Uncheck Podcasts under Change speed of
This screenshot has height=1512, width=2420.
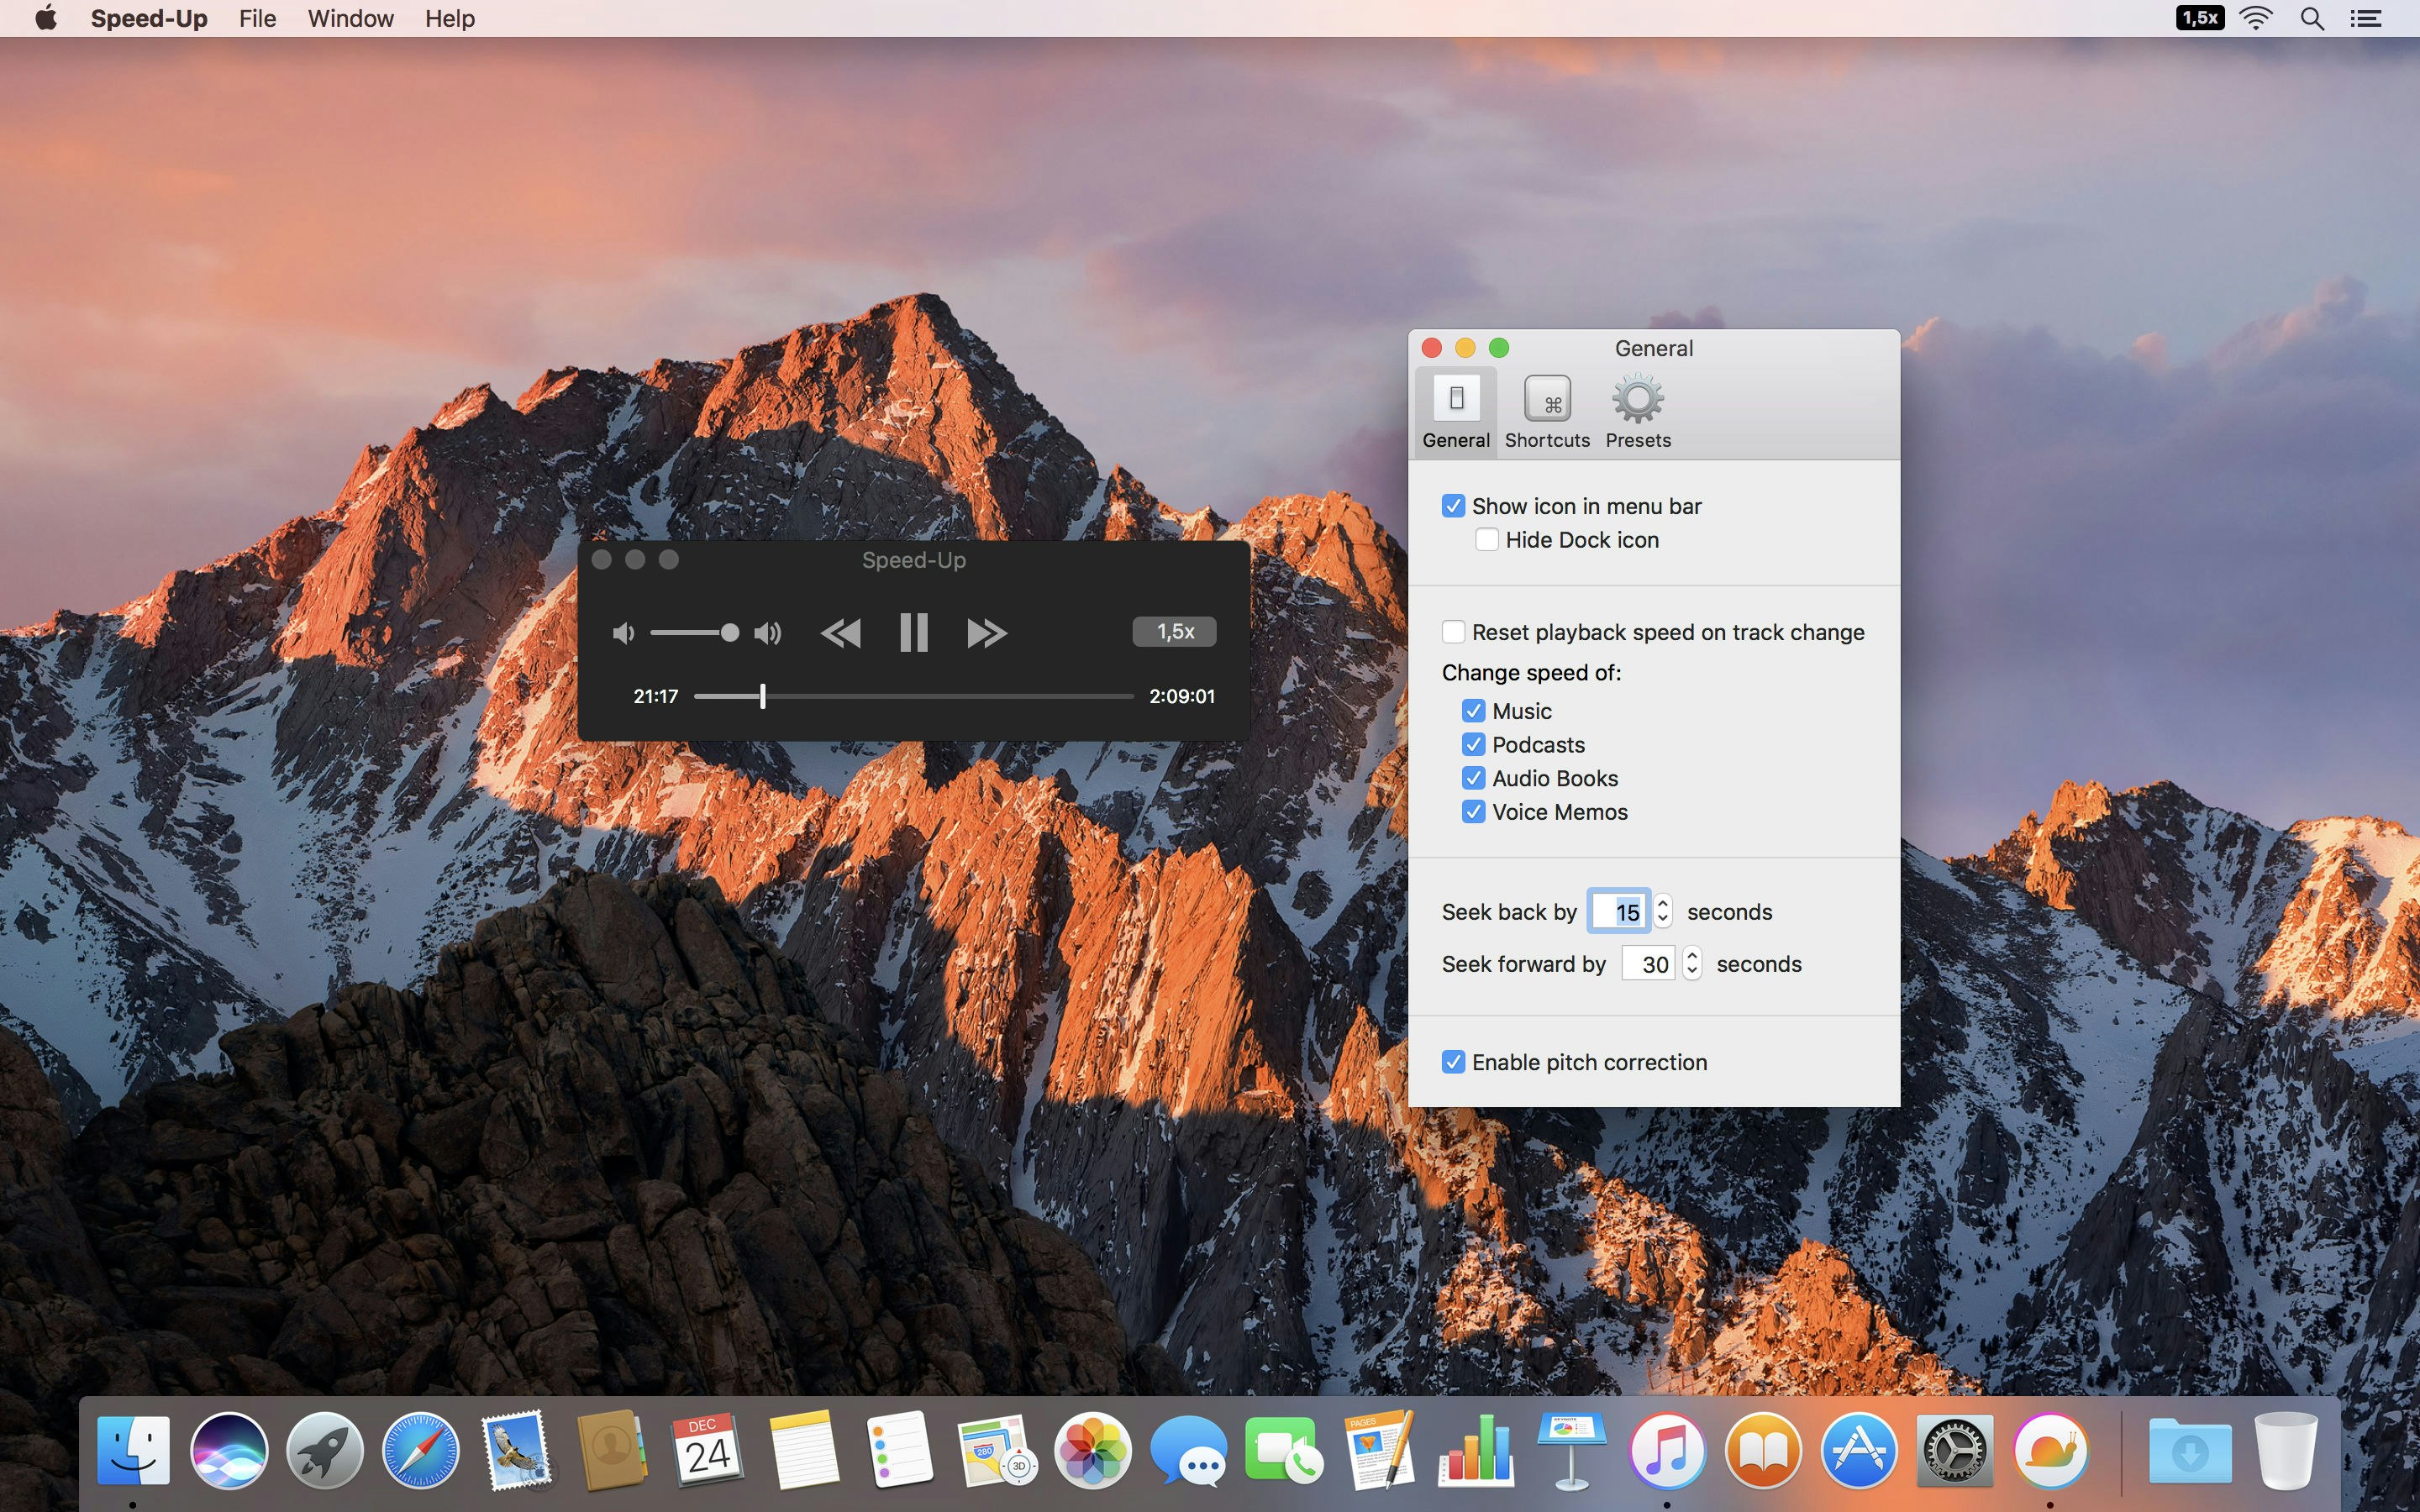[1474, 744]
